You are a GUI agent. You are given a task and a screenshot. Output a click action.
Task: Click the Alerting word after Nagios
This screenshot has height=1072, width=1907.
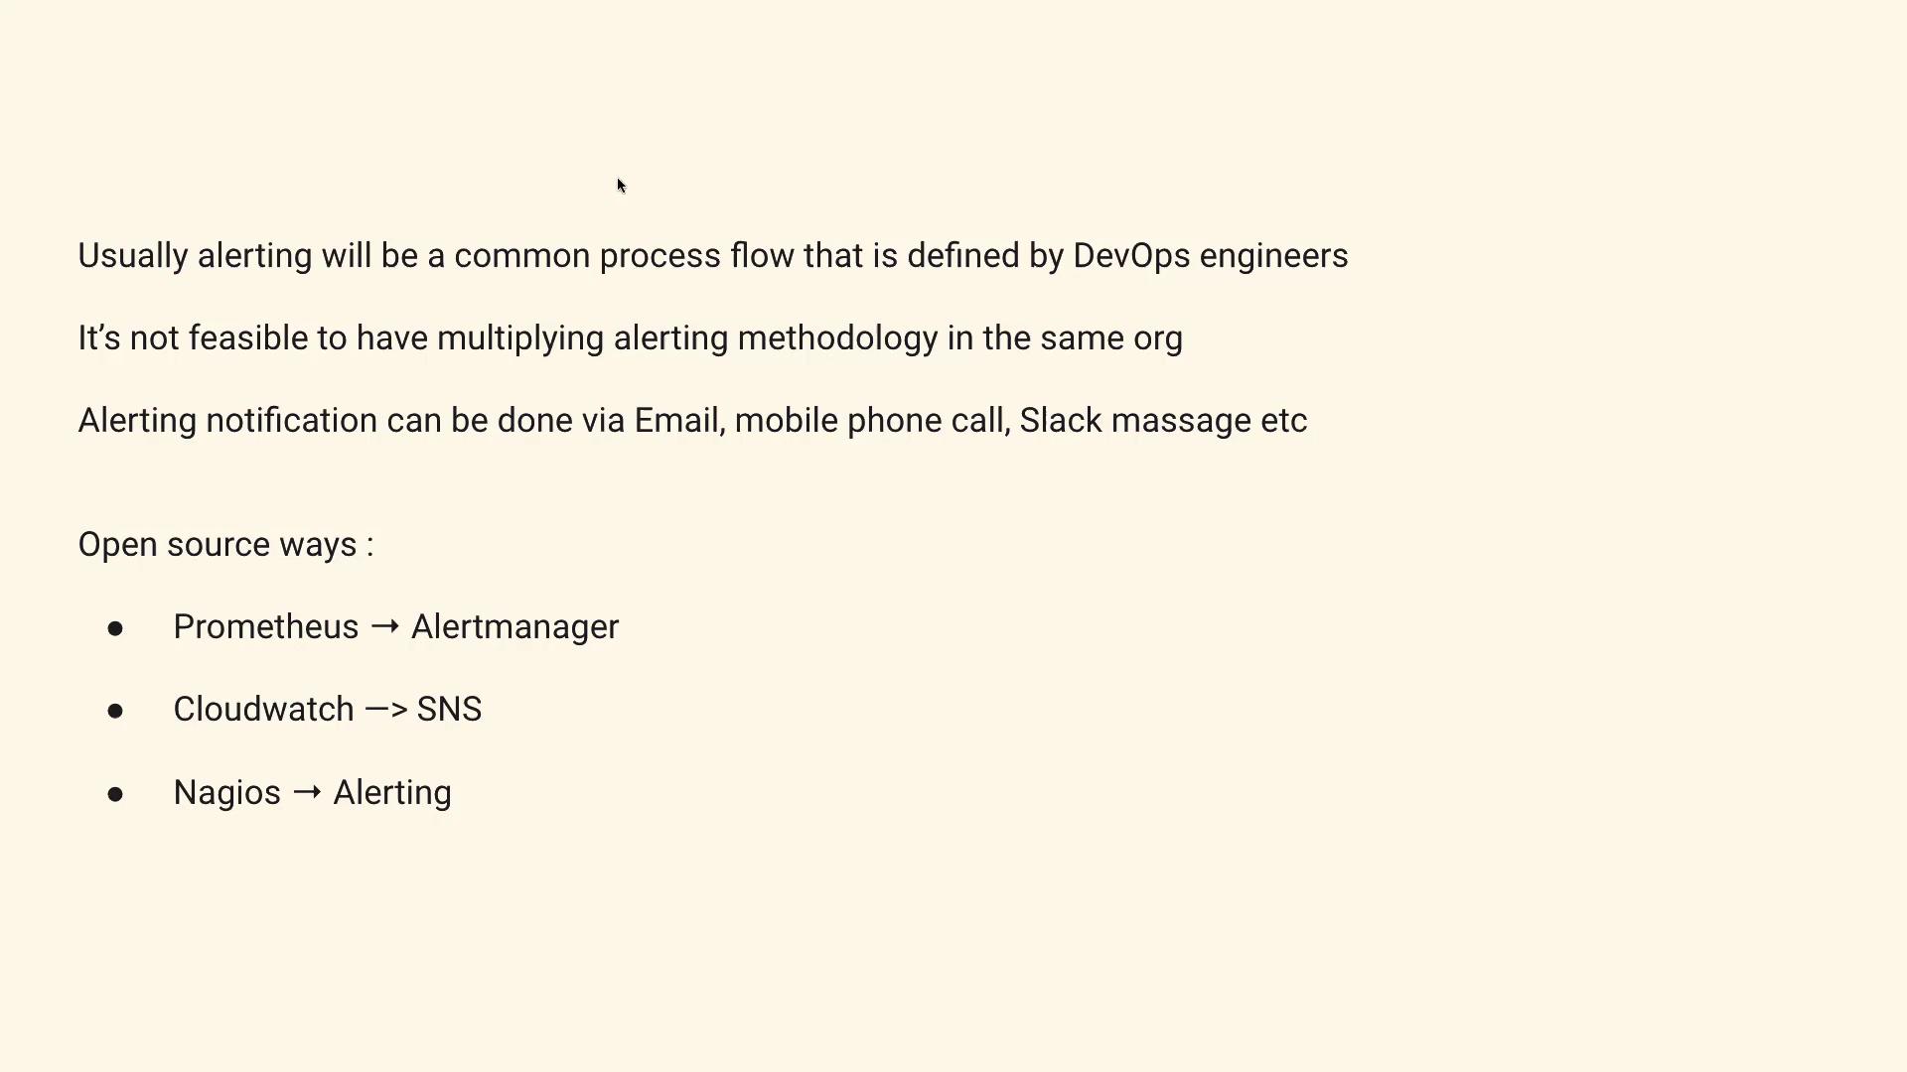click(x=391, y=793)
